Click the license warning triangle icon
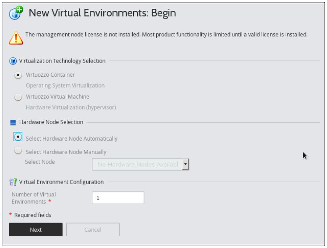The image size is (327, 248). click(x=16, y=38)
